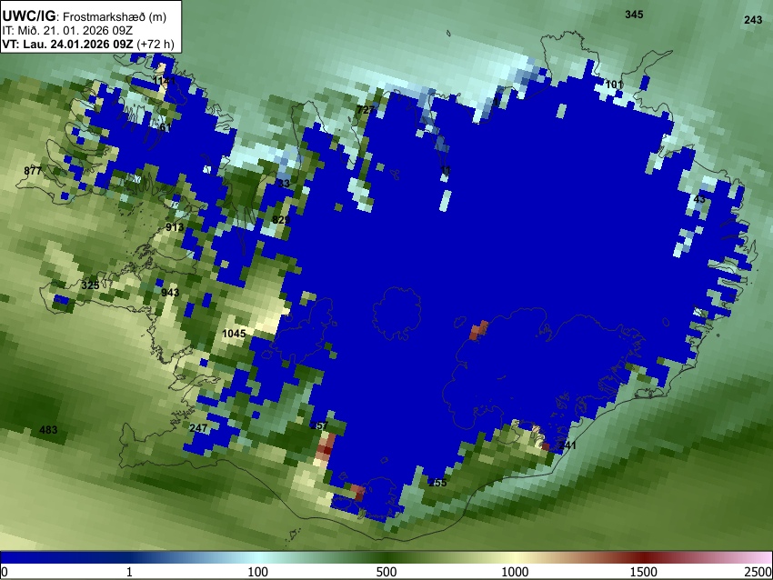Point at the map value 877
The width and height of the screenshot is (773, 580).
pyautogui.click(x=33, y=172)
